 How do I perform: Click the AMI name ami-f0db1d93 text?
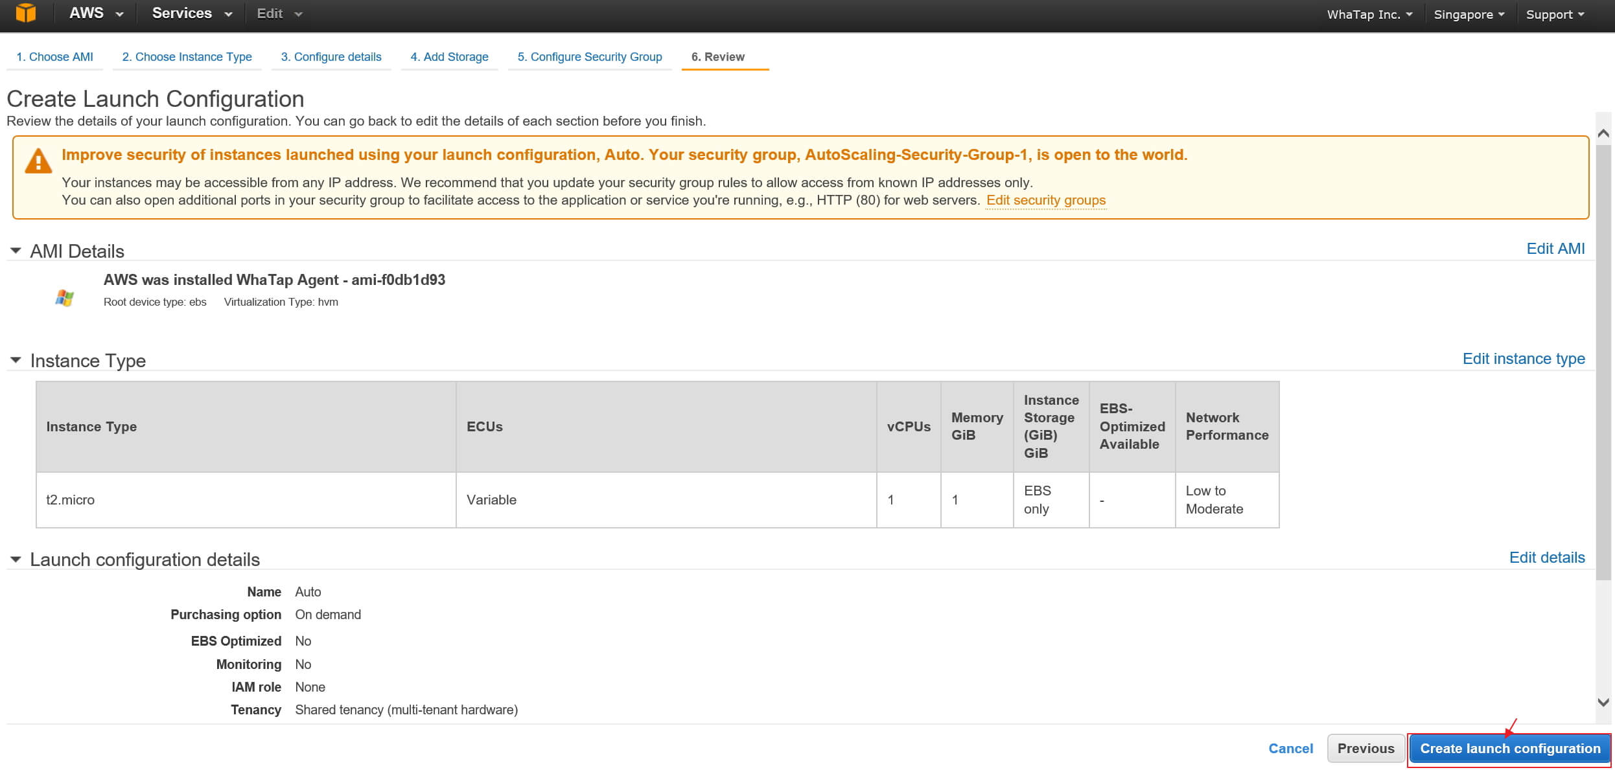click(x=274, y=280)
